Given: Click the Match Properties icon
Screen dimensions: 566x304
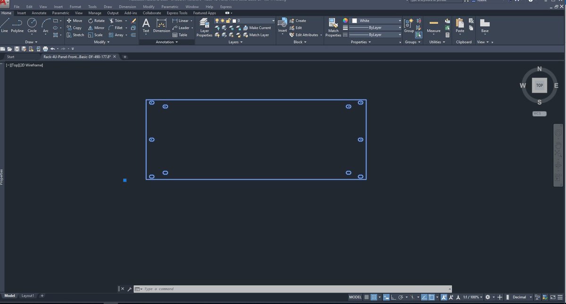Looking at the screenshot, I should 333,27.
